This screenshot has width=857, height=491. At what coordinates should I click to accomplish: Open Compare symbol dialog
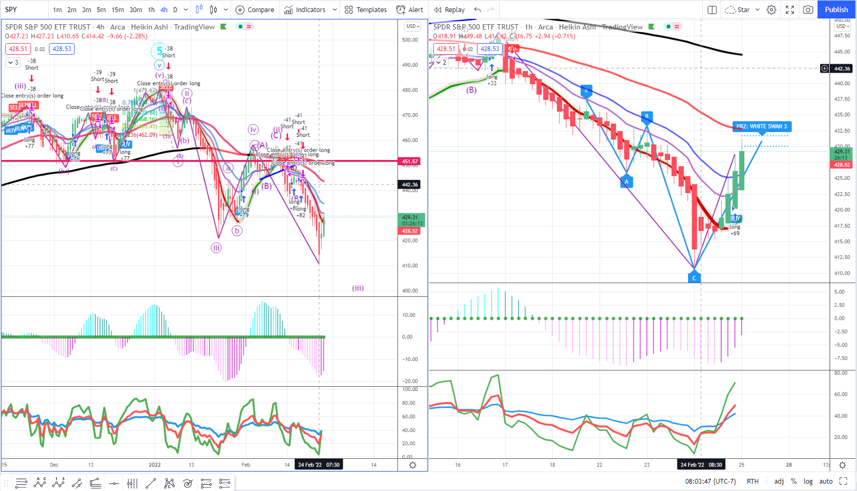255,9
